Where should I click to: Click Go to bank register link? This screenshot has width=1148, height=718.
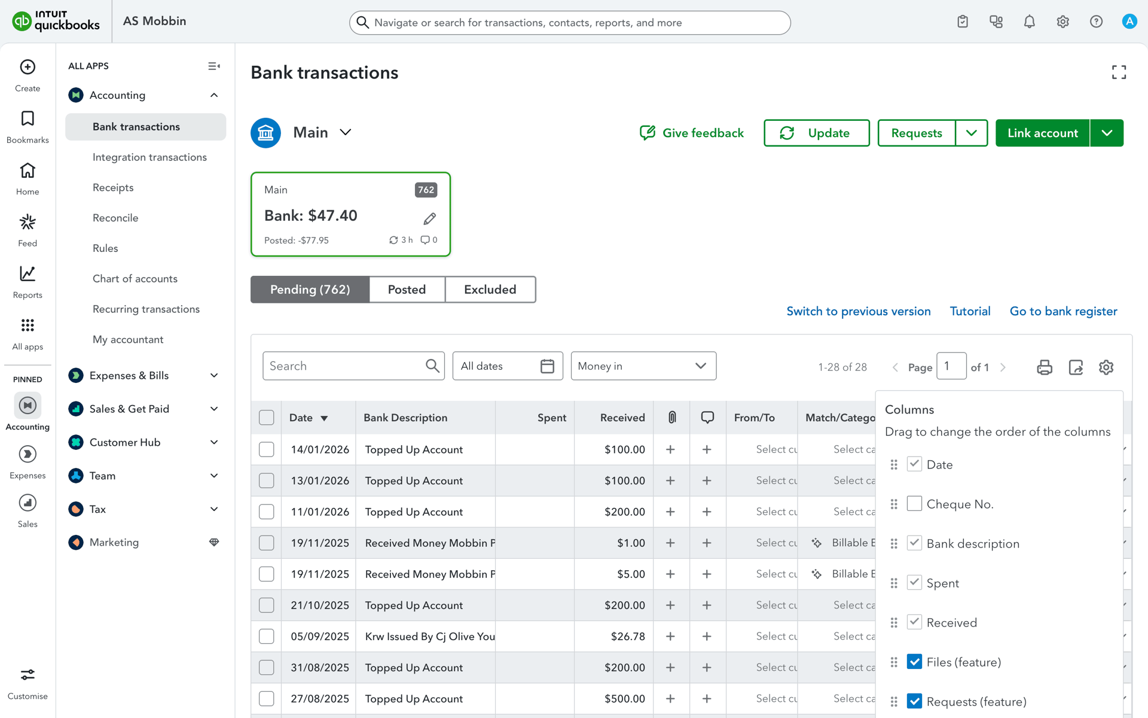point(1063,311)
